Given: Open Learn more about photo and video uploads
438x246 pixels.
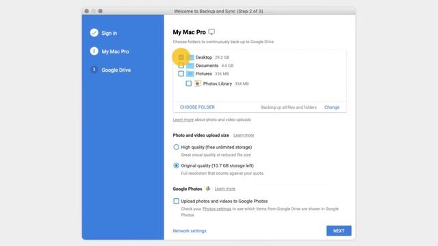Looking at the screenshot, I should 183,120.
